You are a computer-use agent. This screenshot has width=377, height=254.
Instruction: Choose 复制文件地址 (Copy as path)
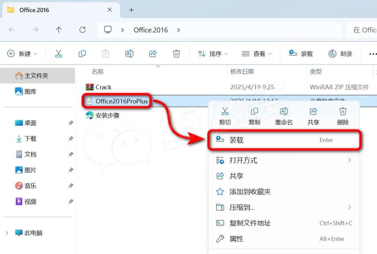284,223
